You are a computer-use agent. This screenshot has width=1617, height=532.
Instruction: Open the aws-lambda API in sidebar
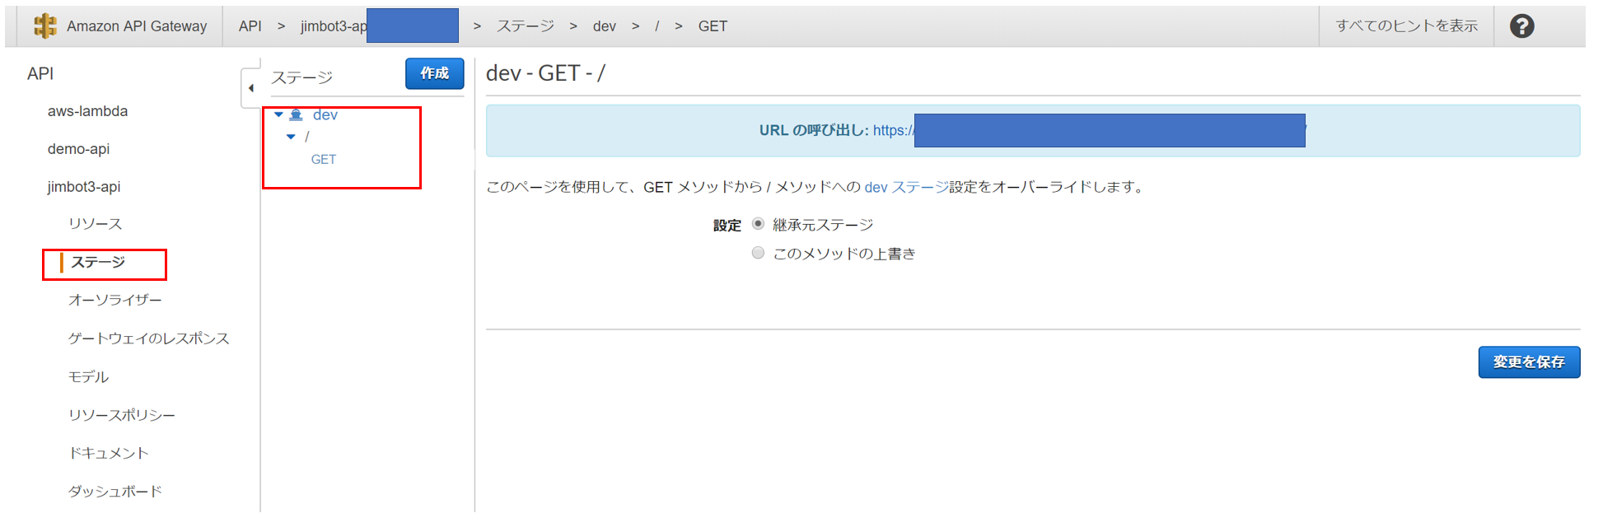click(87, 111)
